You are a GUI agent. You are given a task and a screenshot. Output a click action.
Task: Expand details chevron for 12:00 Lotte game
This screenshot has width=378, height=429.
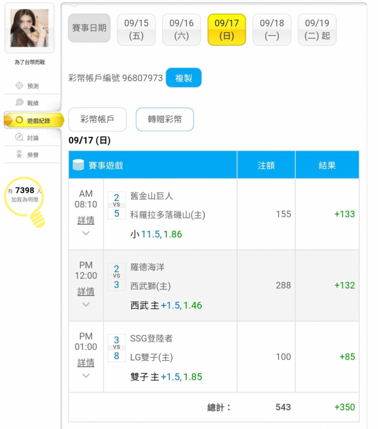click(x=86, y=305)
